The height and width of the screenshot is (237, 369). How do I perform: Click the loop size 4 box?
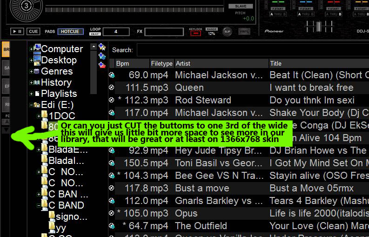pos(116,32)
